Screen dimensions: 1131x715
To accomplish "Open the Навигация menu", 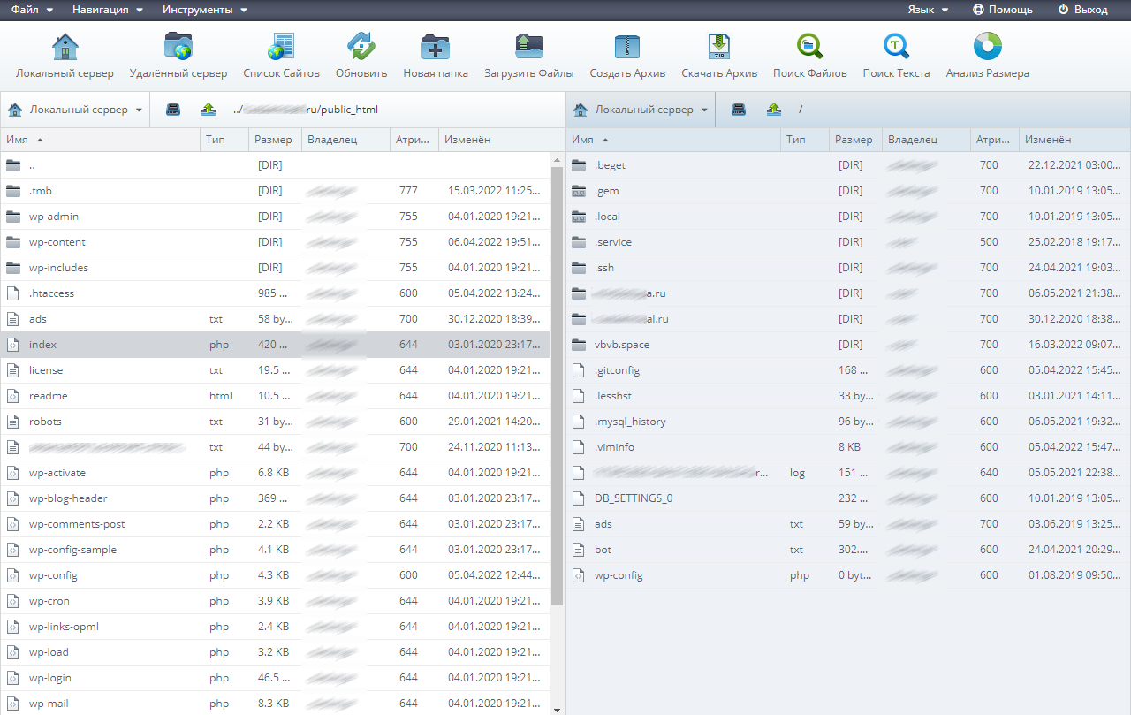I will click(x=108, y=10).
